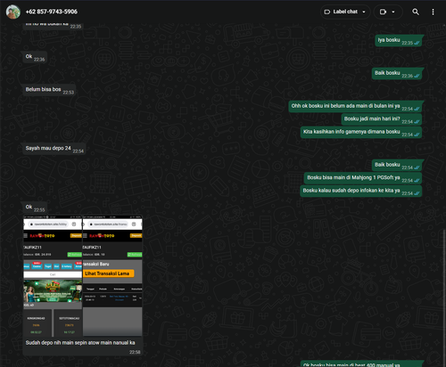
Task: Select the incoming 'Ok' message at 22:36
Action: click(35, 57)
